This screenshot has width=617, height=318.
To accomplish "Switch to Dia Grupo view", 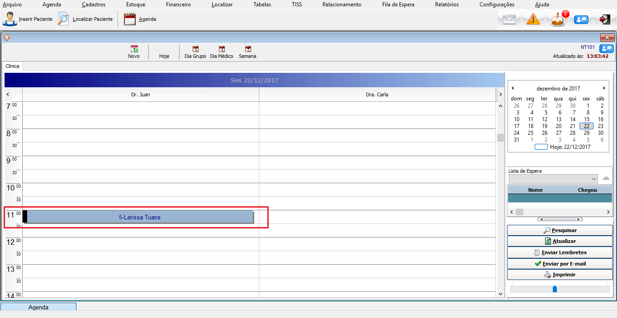I will coord(195,49).
